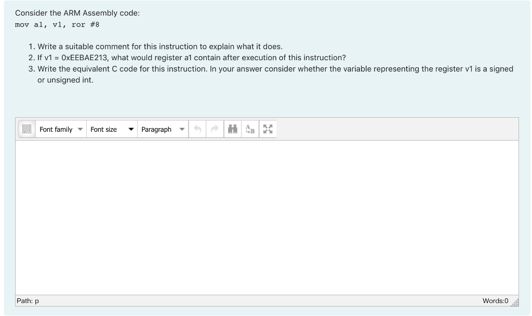Click the Undo arrow in the editor toolbar

(197, 129)
